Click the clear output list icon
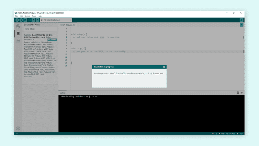The height and width of the screenshot is (146, 259). [x=238, y=93]
